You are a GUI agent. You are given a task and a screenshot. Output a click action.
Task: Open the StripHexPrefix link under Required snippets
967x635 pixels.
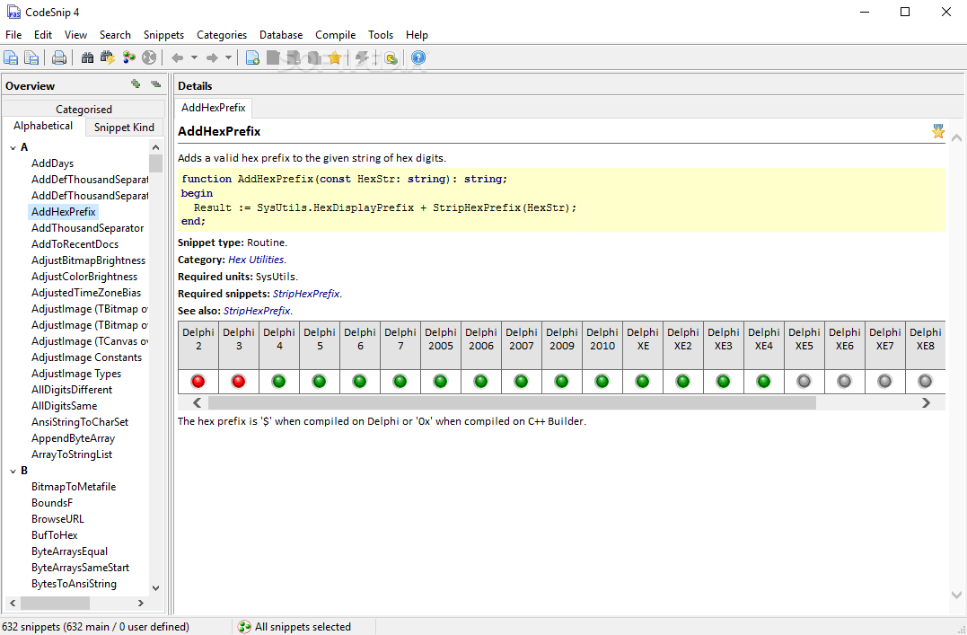(x=306, y=294)
